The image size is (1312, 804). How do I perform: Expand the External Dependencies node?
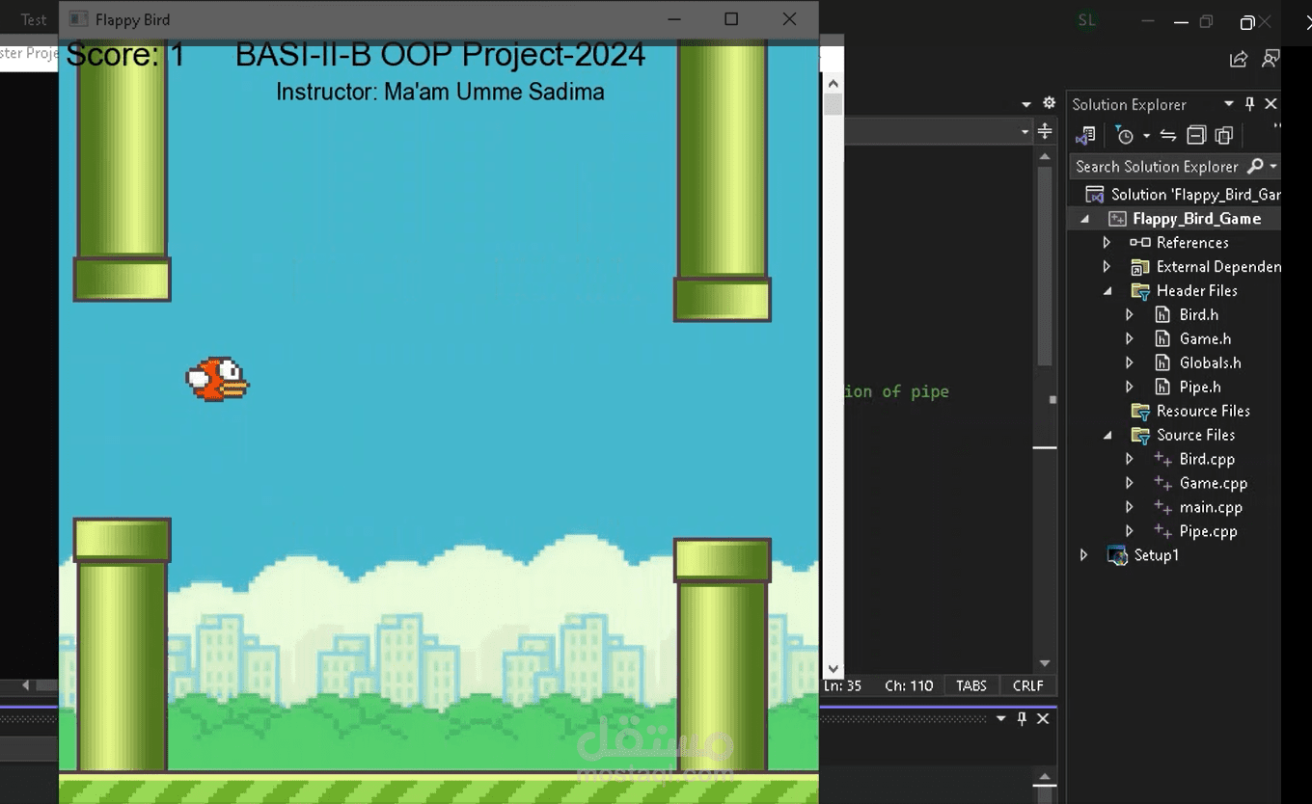1107,267
